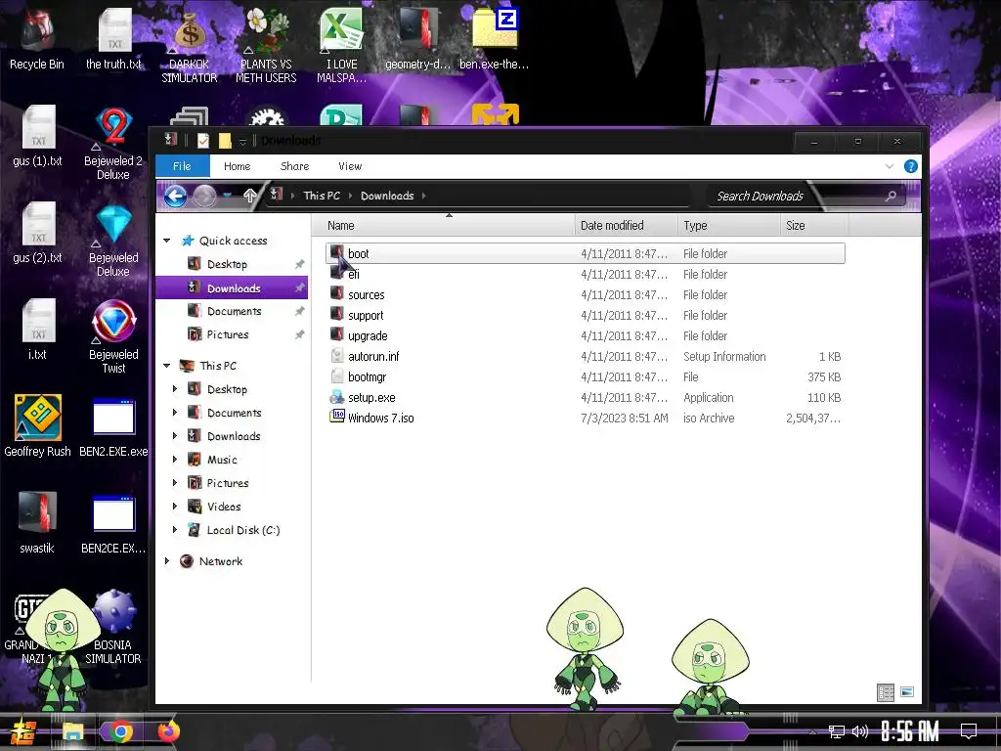Image resolution: width=1001 pixels, height=751 pixels.
Task: Select PLANTS VS METH USERS icon
Action: pos(266,47)
